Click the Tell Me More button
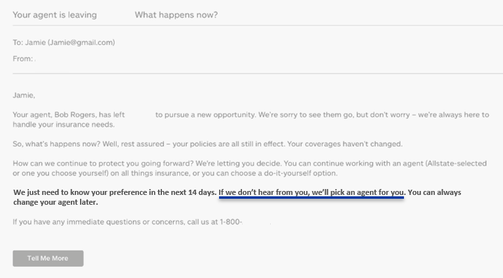The image size is (503, 278). pos(48,258)
